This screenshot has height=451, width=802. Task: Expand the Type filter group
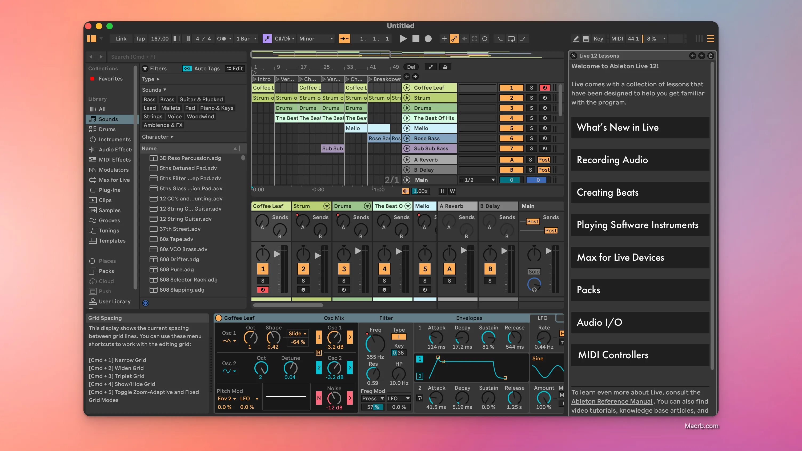tap(151, 79)
